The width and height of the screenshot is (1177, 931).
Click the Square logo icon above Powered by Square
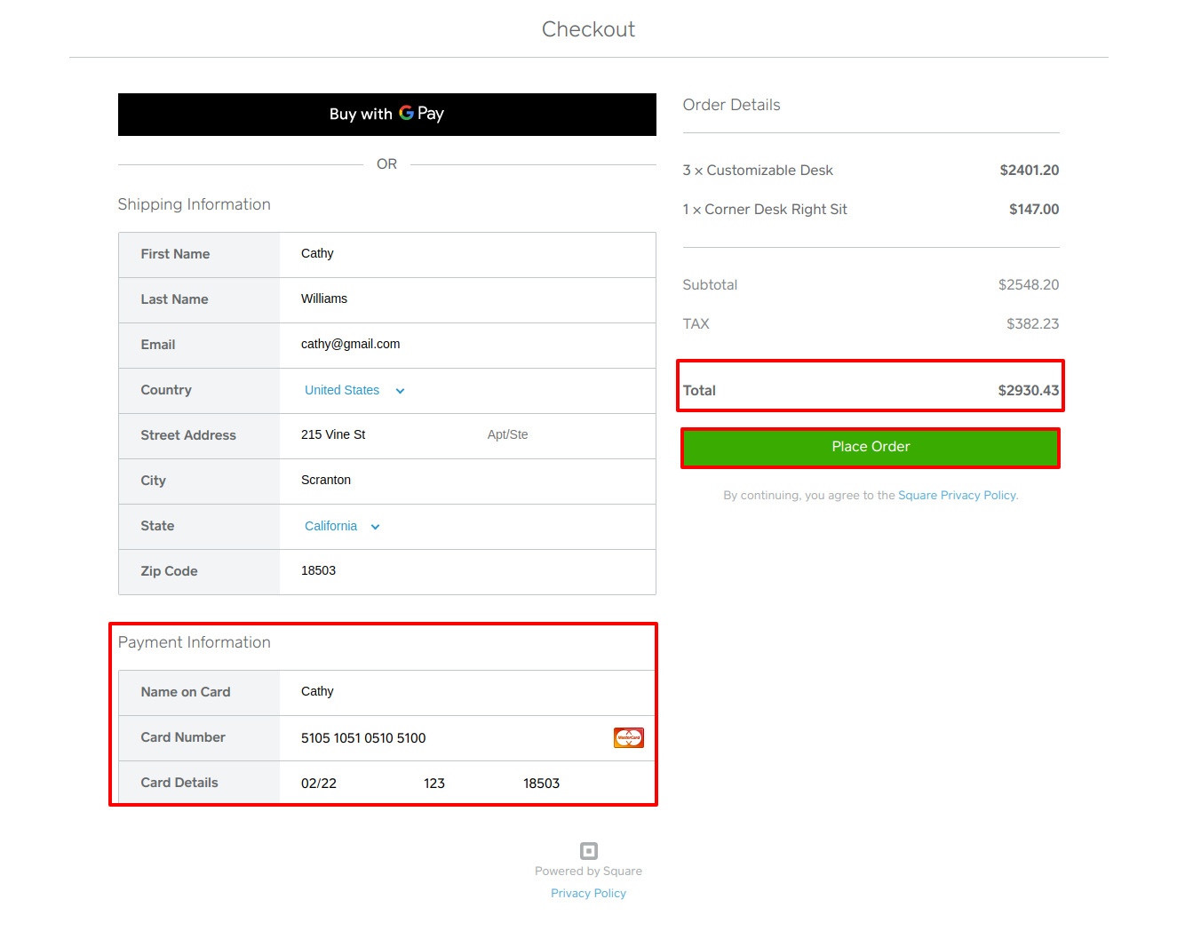point(588,851)
